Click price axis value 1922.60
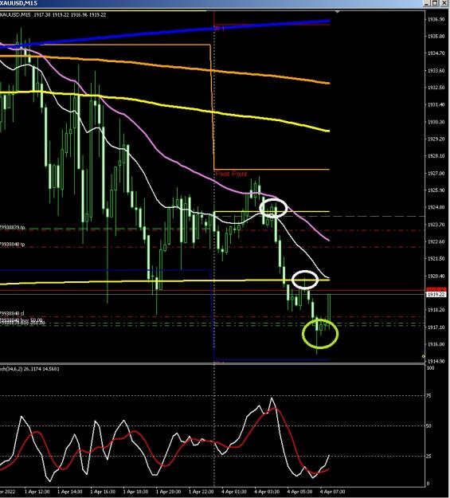Viewport: 450px width, 498px height. point(436,241)
